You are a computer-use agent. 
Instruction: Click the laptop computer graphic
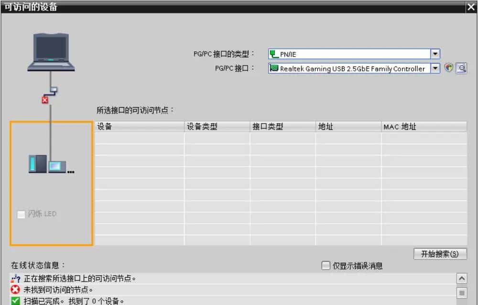pyautogui.click(x=50, y=50)
